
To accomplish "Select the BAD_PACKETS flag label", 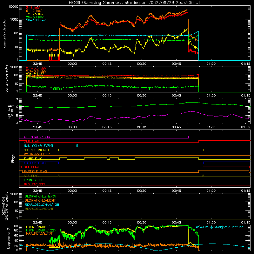I will pos(35,184).
